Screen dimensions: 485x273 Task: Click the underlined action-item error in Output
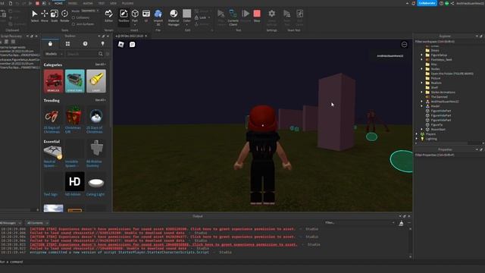tap(164, 244)
